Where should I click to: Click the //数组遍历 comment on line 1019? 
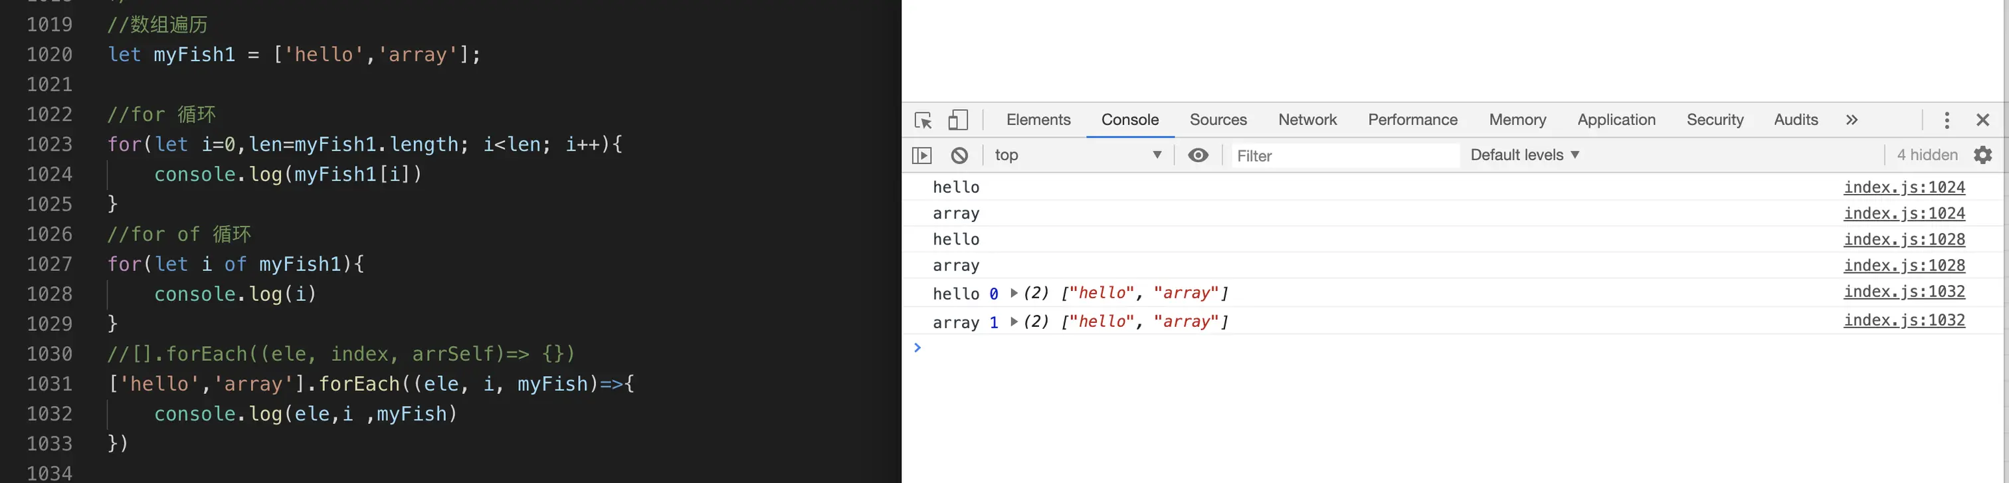point(157,25)
